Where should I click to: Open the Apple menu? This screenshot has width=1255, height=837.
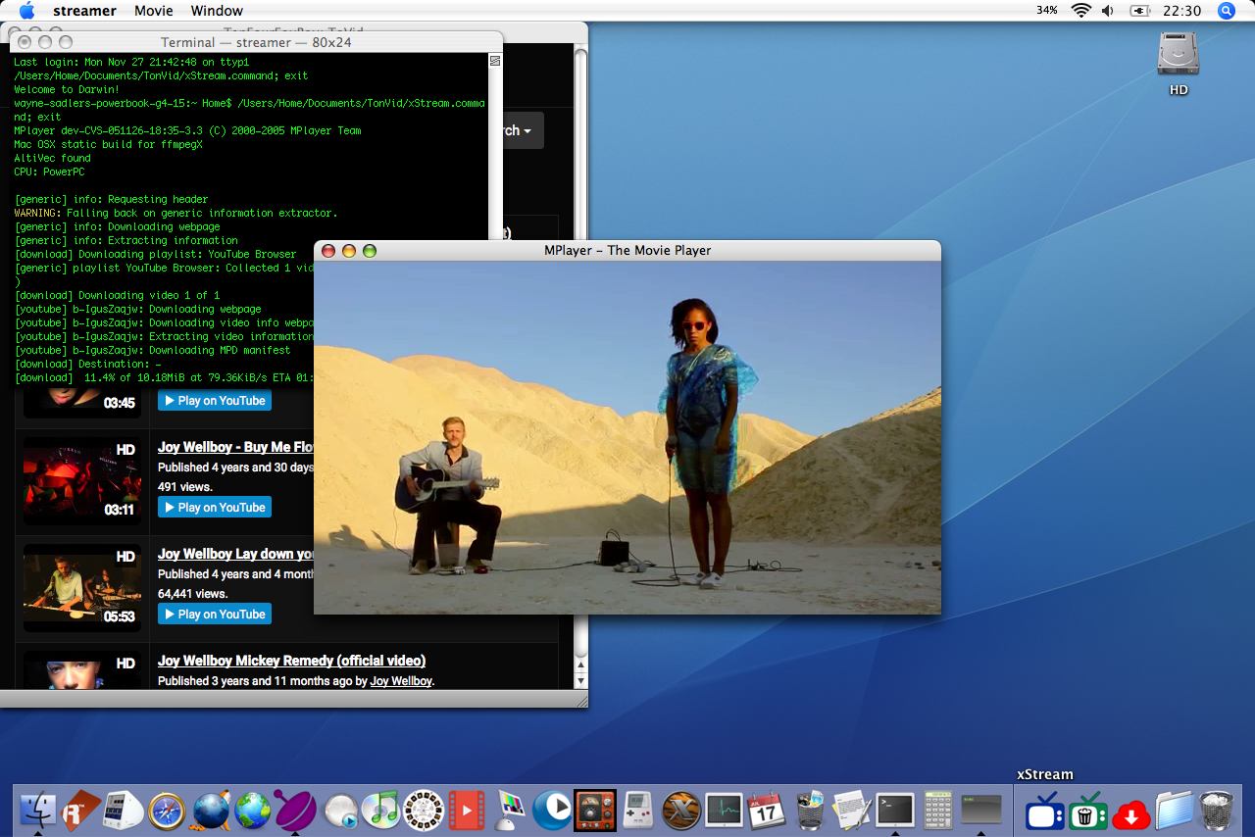click(27, 11)
